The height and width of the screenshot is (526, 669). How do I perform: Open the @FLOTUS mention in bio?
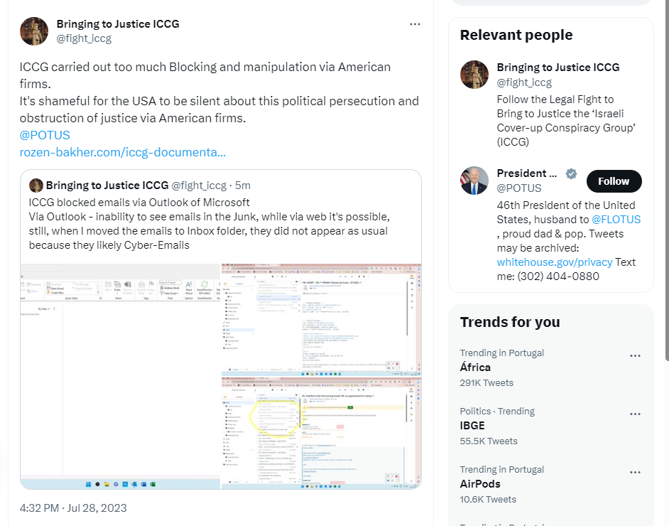(616, 220)
